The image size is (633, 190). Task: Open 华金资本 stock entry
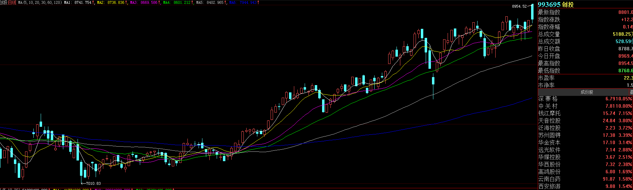(549, 143)
